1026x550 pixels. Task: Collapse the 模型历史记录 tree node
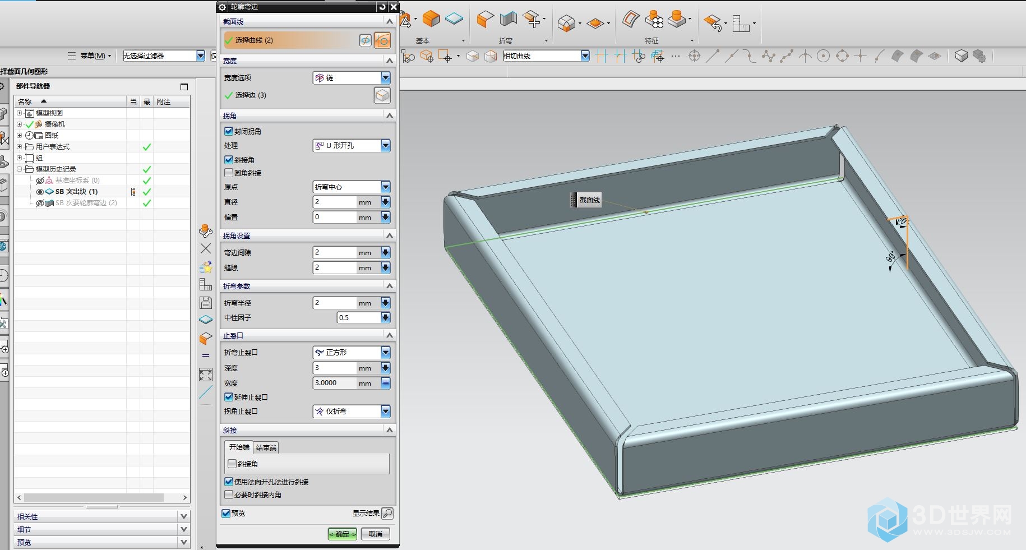pyautogui.click(x=20, y=169)
